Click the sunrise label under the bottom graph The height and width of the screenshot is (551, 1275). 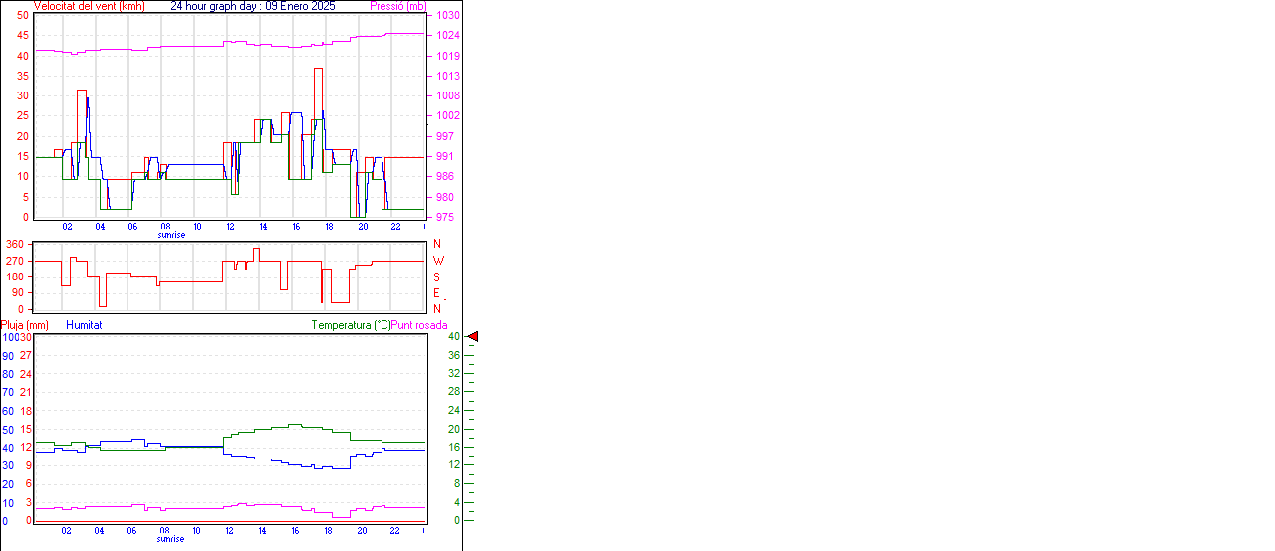(x=170, y=539)
